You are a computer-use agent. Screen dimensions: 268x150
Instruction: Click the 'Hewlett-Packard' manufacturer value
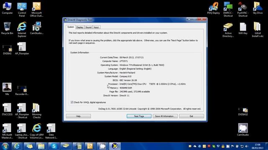click(x=127, y=72)
